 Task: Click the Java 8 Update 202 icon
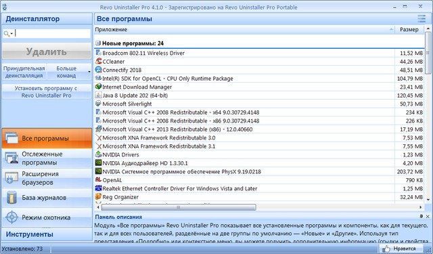(98, 95)
